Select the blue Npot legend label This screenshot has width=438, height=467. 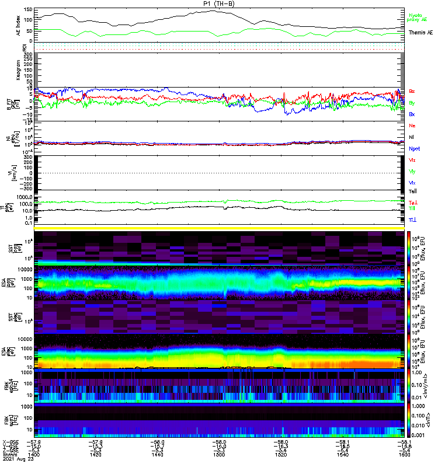click(414, 149)
